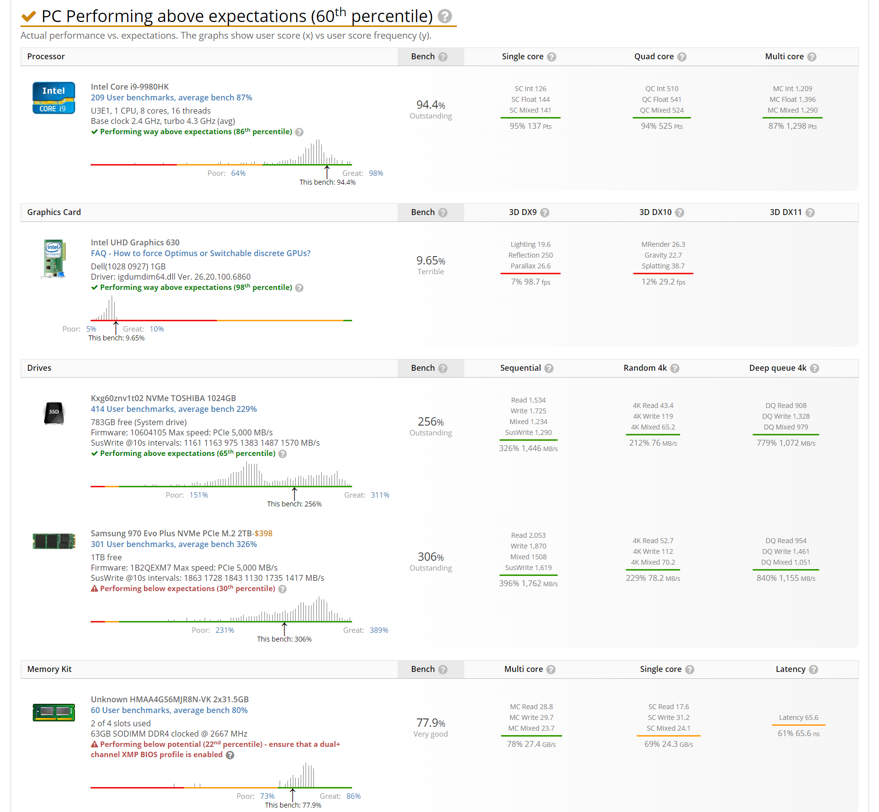This screenshot has height=812, width=879.
Task: Open 3D DX10 help icon
Action: tap(680, 213)
